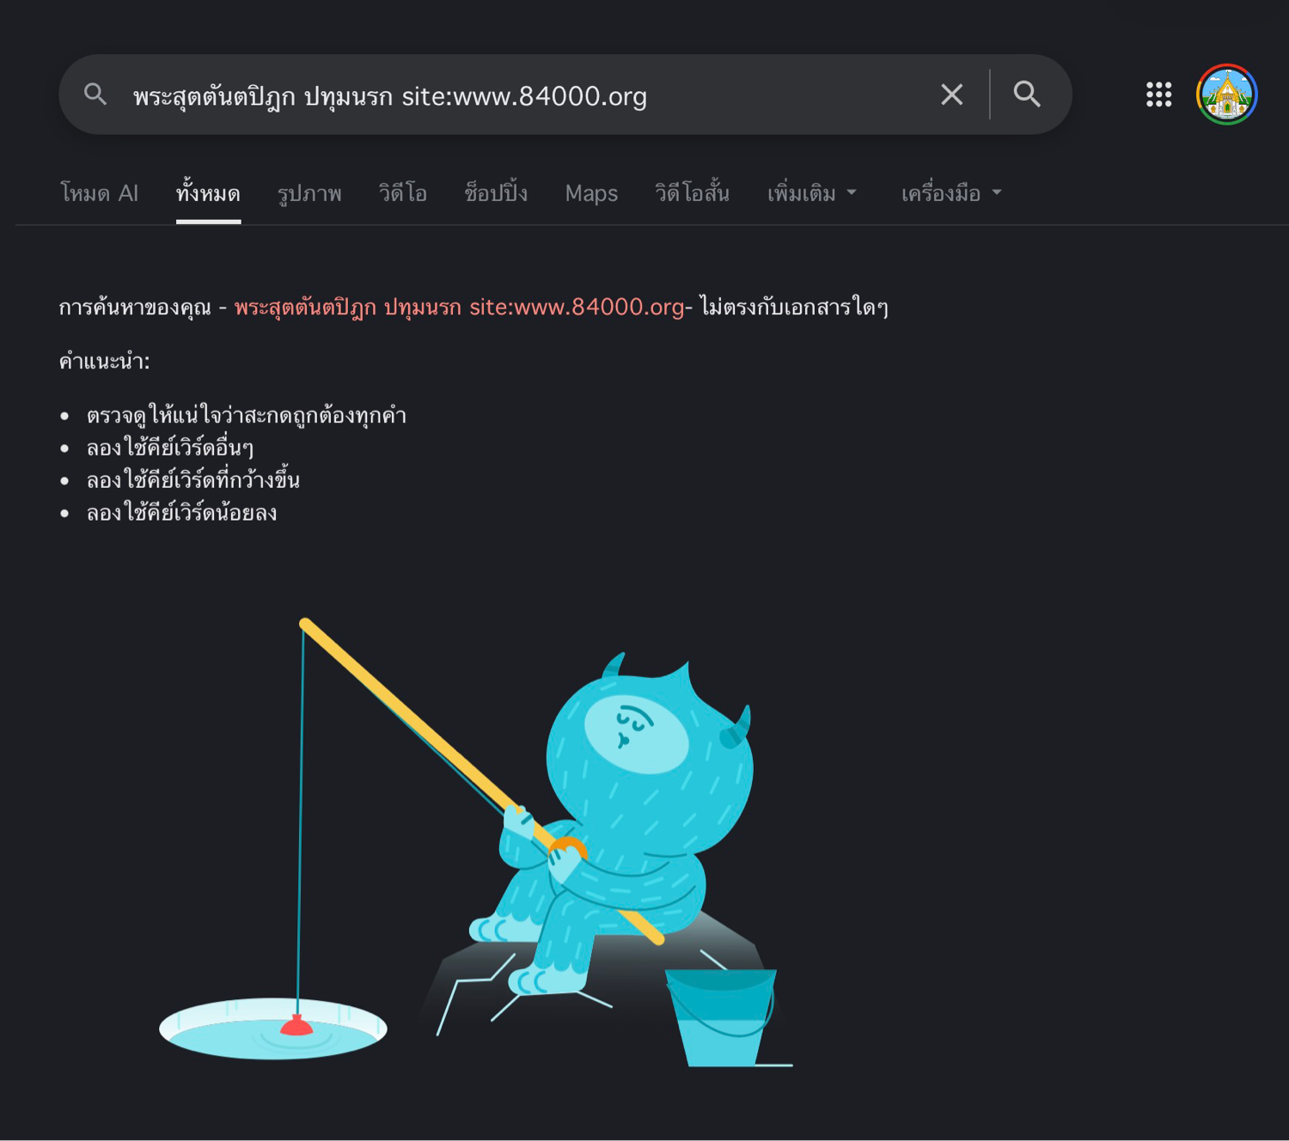
Task: Click the tip ลองใช้คีย์เวิร์ดอื่นๆ
Action: click(x=169, y=448)
